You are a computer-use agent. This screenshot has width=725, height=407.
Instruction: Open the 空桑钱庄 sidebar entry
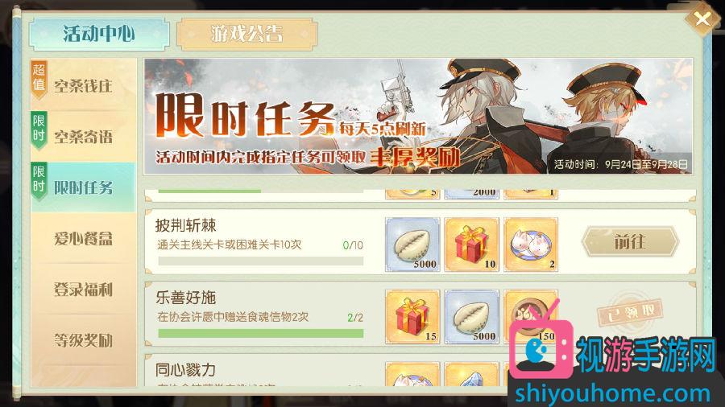point(83,85)
